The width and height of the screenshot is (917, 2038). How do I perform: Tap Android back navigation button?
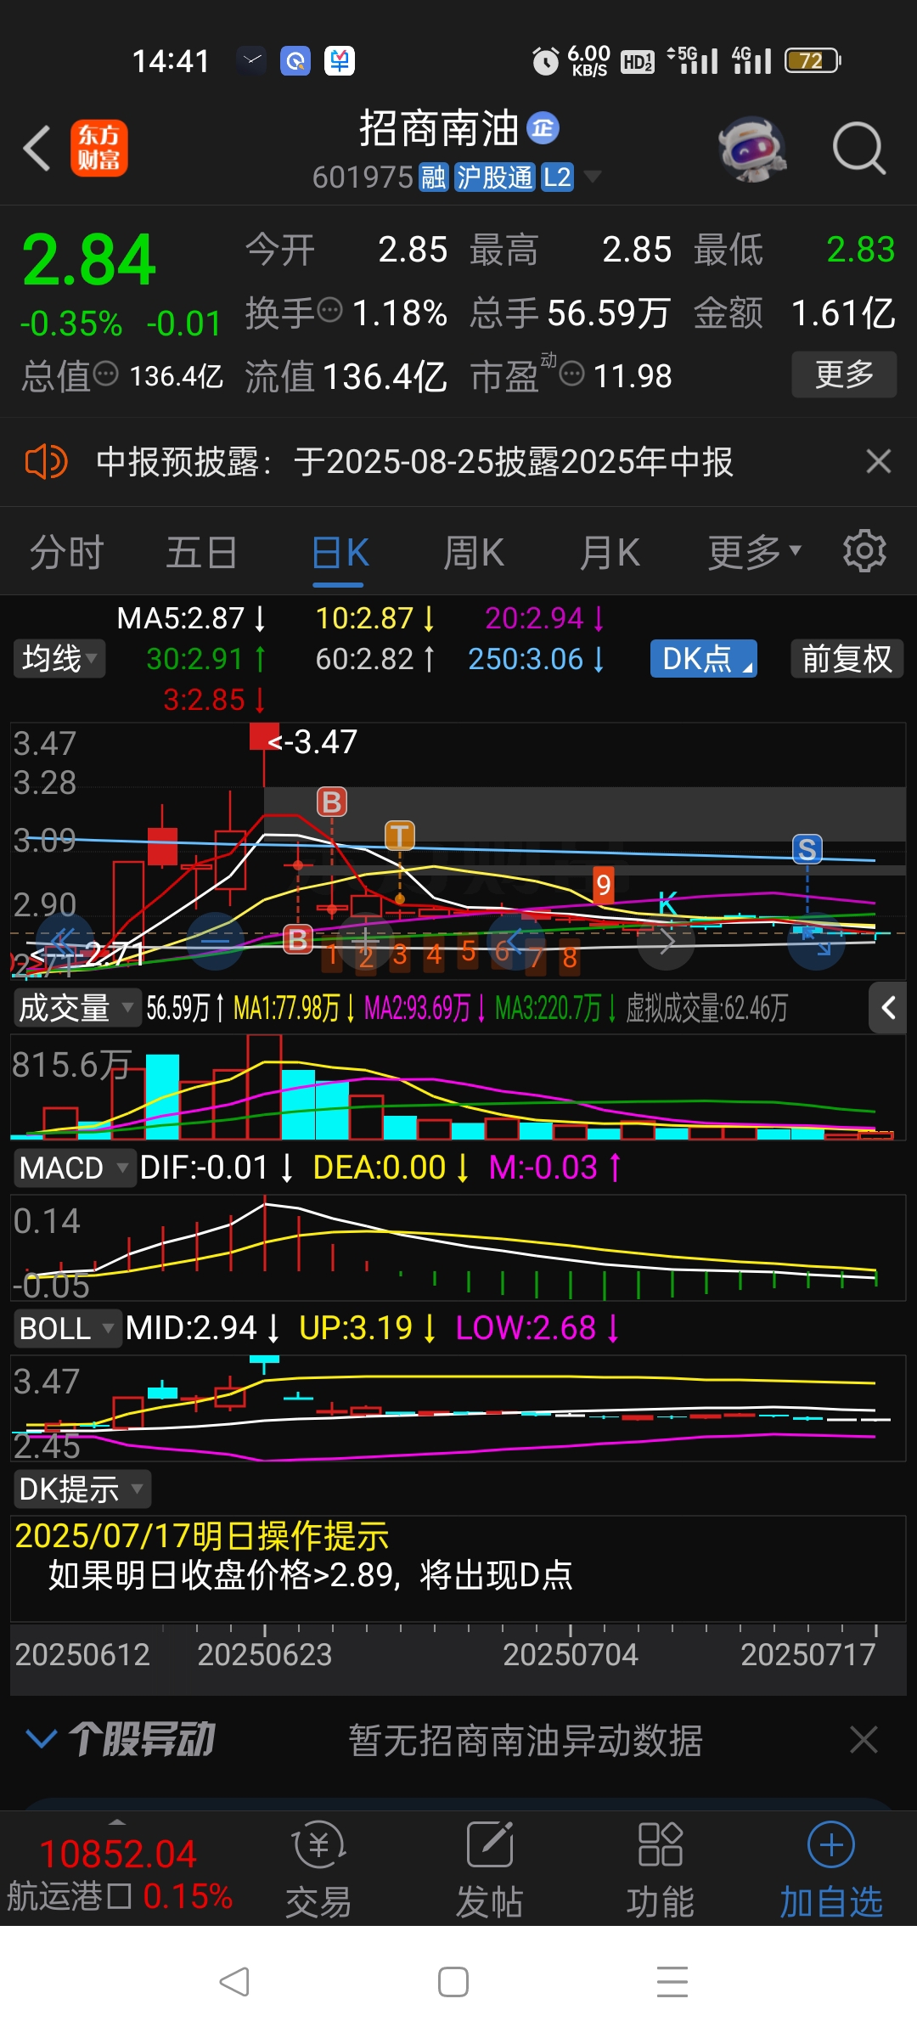pyautogui.click(x=234, y=1982)
